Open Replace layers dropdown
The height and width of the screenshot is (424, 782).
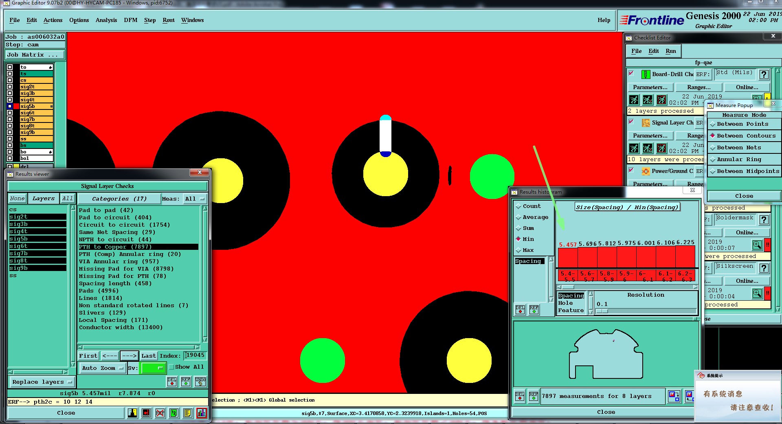pyautogui.click(x=42, y=382)
